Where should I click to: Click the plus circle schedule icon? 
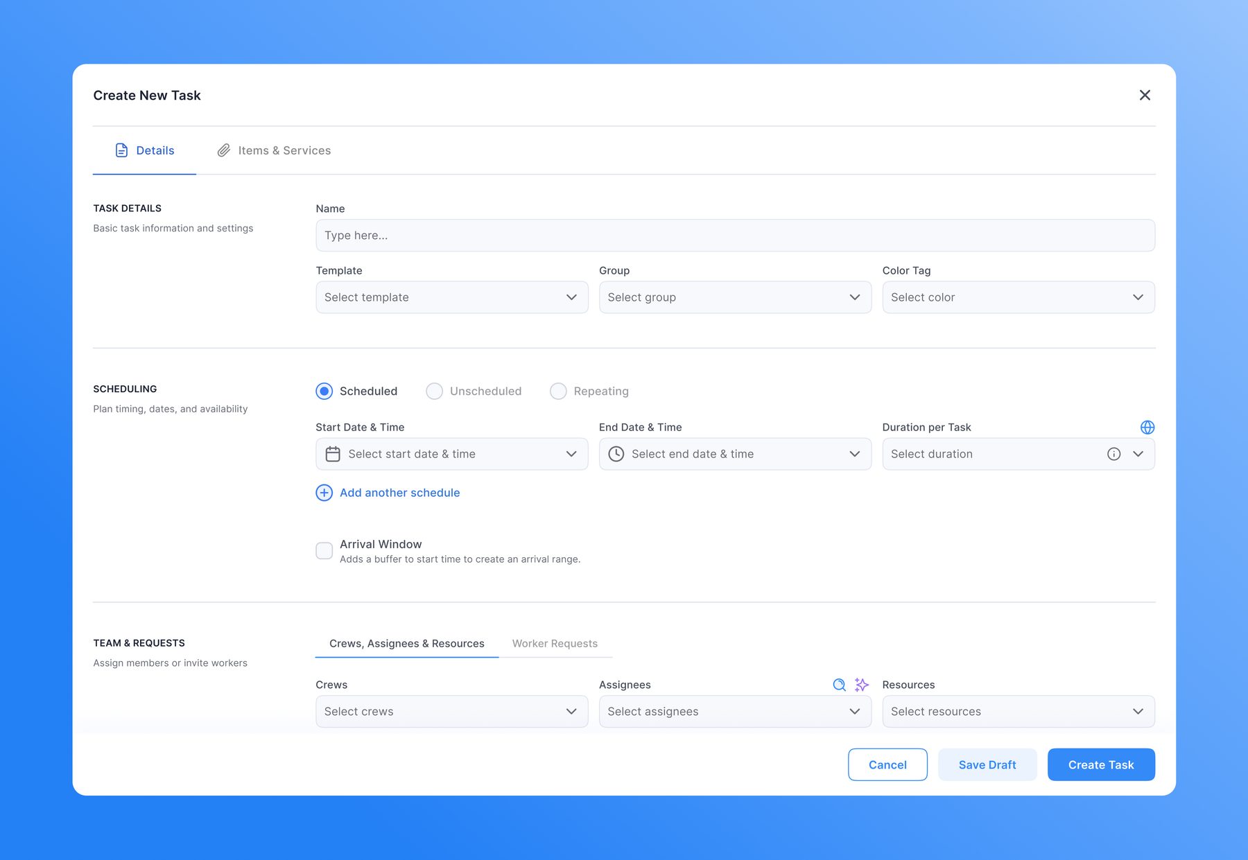point(324,493)
